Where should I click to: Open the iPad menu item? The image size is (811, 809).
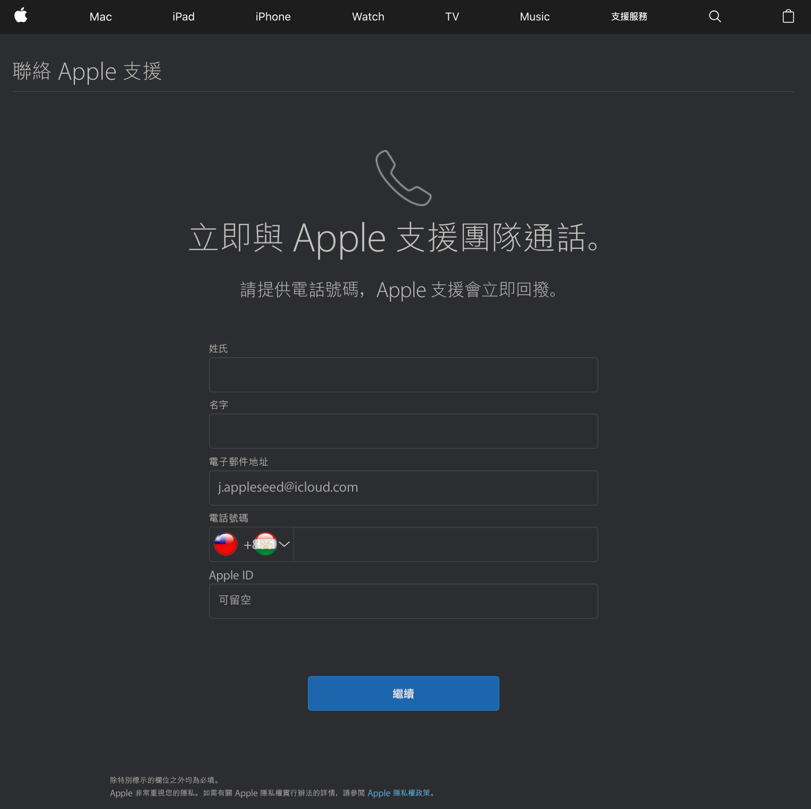click(183, 16)
